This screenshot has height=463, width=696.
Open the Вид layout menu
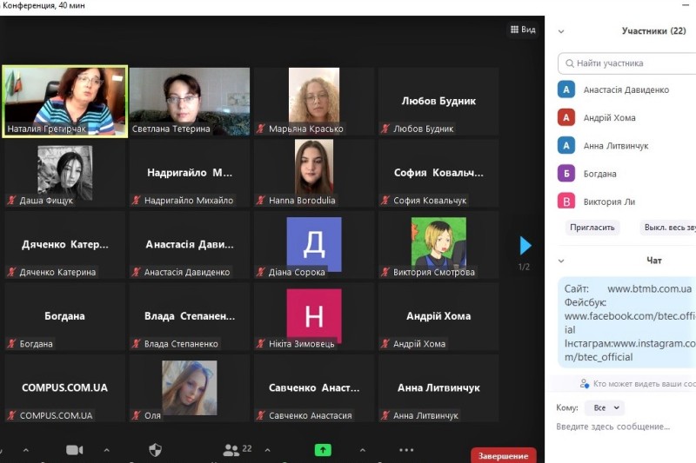pyautogui.click(x=523, y=30)
